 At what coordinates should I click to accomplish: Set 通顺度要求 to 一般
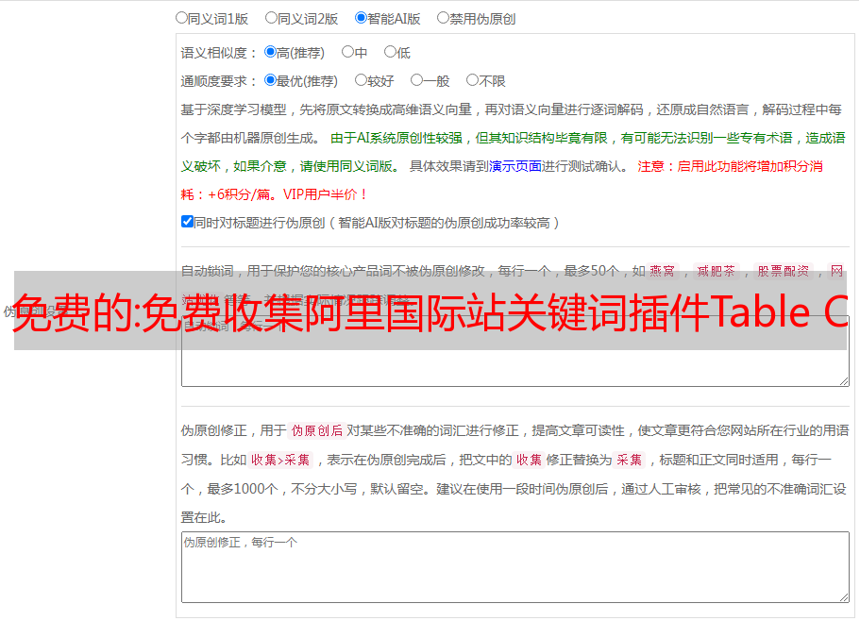[416, 80]
